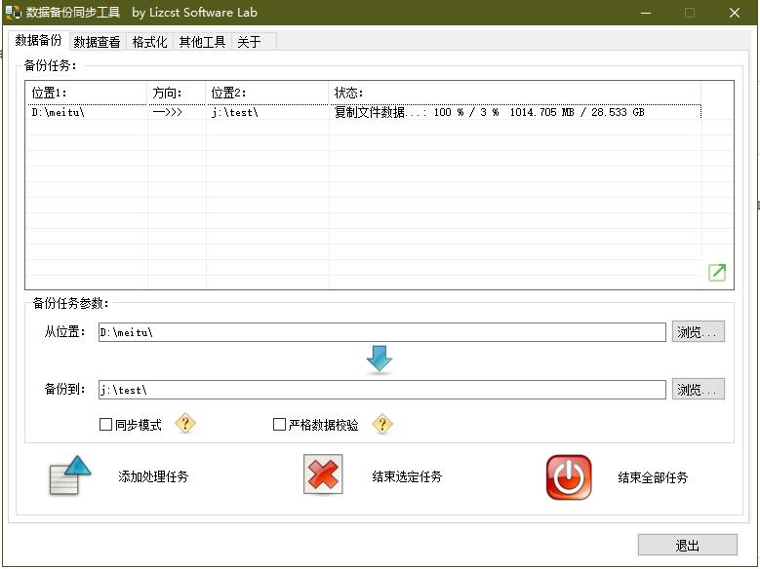Close the backup tool window
Viewport: 760px width, 569px height.
(x=735, y=13)
